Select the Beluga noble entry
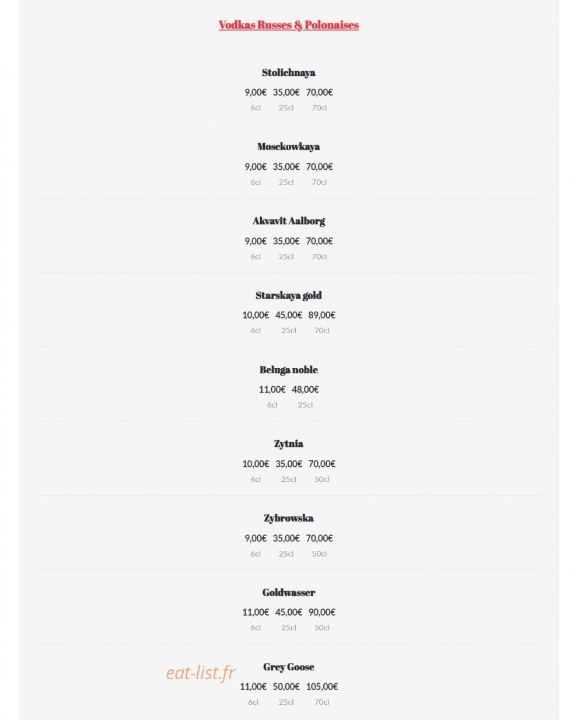The width and height of the screenshot is (577, 720). click(x=288, y=369)
